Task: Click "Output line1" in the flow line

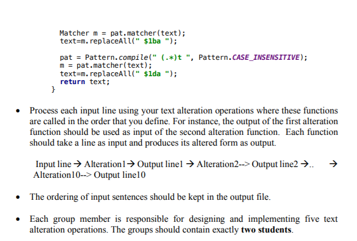Action: click(x=160, y=164)
